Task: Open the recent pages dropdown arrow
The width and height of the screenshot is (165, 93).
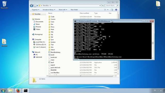Action: [37, 6]
